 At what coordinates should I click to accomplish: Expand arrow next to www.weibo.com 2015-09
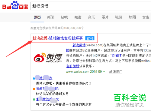(x=104, y=72)
